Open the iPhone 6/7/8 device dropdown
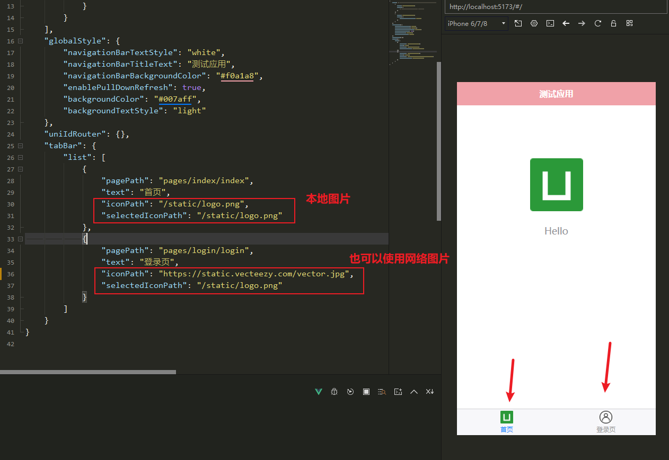Screen dimensions: 669x460 [x=476, y=23]
